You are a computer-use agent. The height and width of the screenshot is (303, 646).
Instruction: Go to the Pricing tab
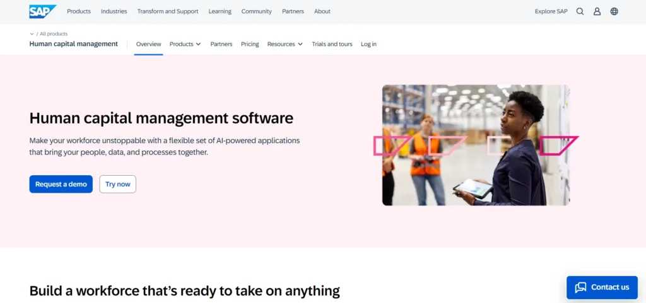[x=250, y=44]
